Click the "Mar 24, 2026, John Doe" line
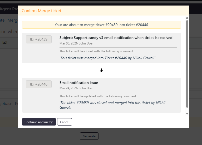Viewport: 202px width, 145px height. click(x=76, y=88)
